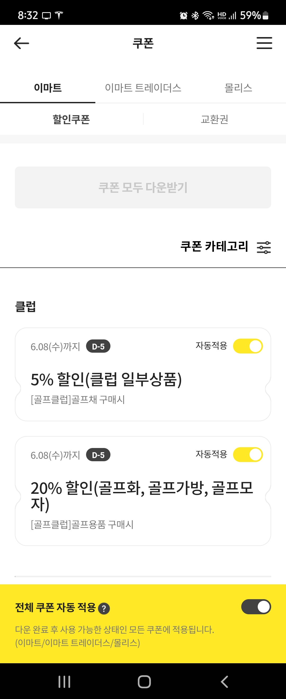Toggle auto-apply for 5% 클럽 coupon
This screenshot has height=699, width=286.
pos(248,346)
